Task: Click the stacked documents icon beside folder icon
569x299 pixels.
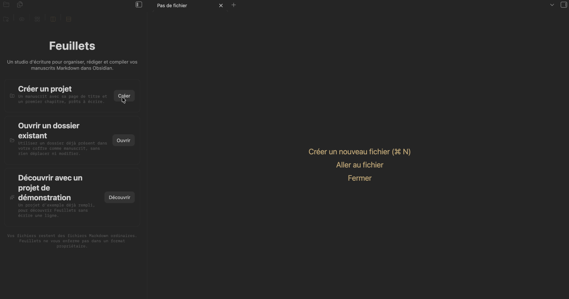Action: click(20, 5)
